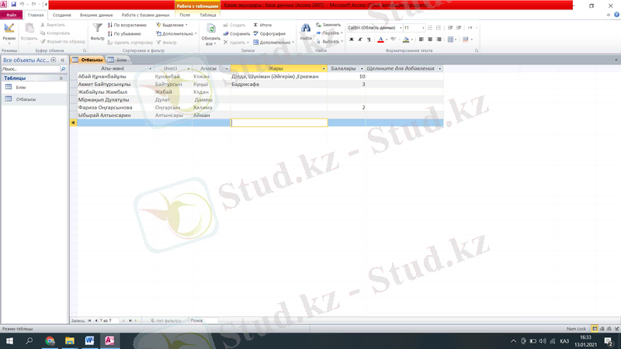Switch to Внешние данные ribbon tab
The height and width of the screenshot is (349, 621).
coord(96,15)
